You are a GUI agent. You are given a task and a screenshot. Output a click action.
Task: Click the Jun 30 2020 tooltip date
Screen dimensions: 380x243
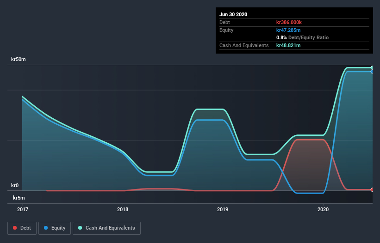tap(233, 14)
